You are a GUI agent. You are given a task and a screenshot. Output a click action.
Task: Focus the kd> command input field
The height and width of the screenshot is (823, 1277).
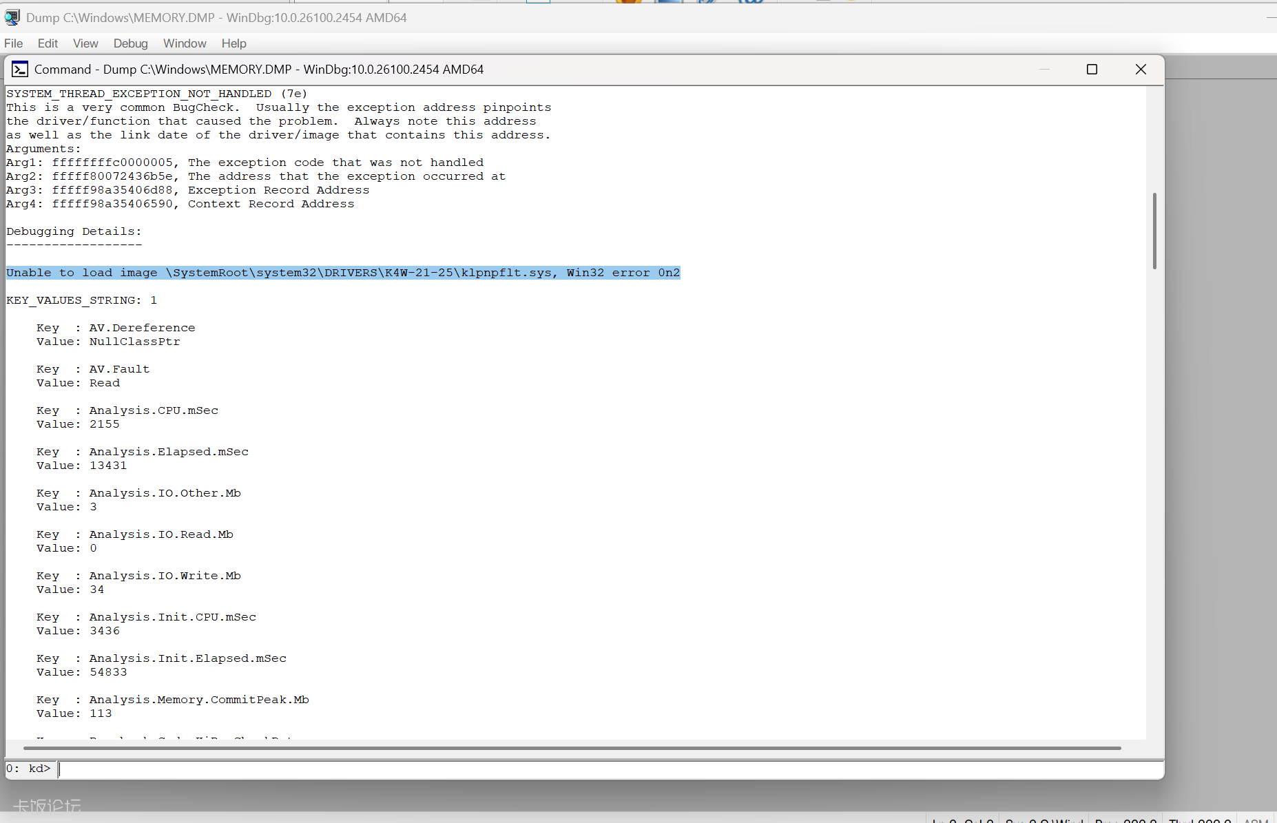610,769
